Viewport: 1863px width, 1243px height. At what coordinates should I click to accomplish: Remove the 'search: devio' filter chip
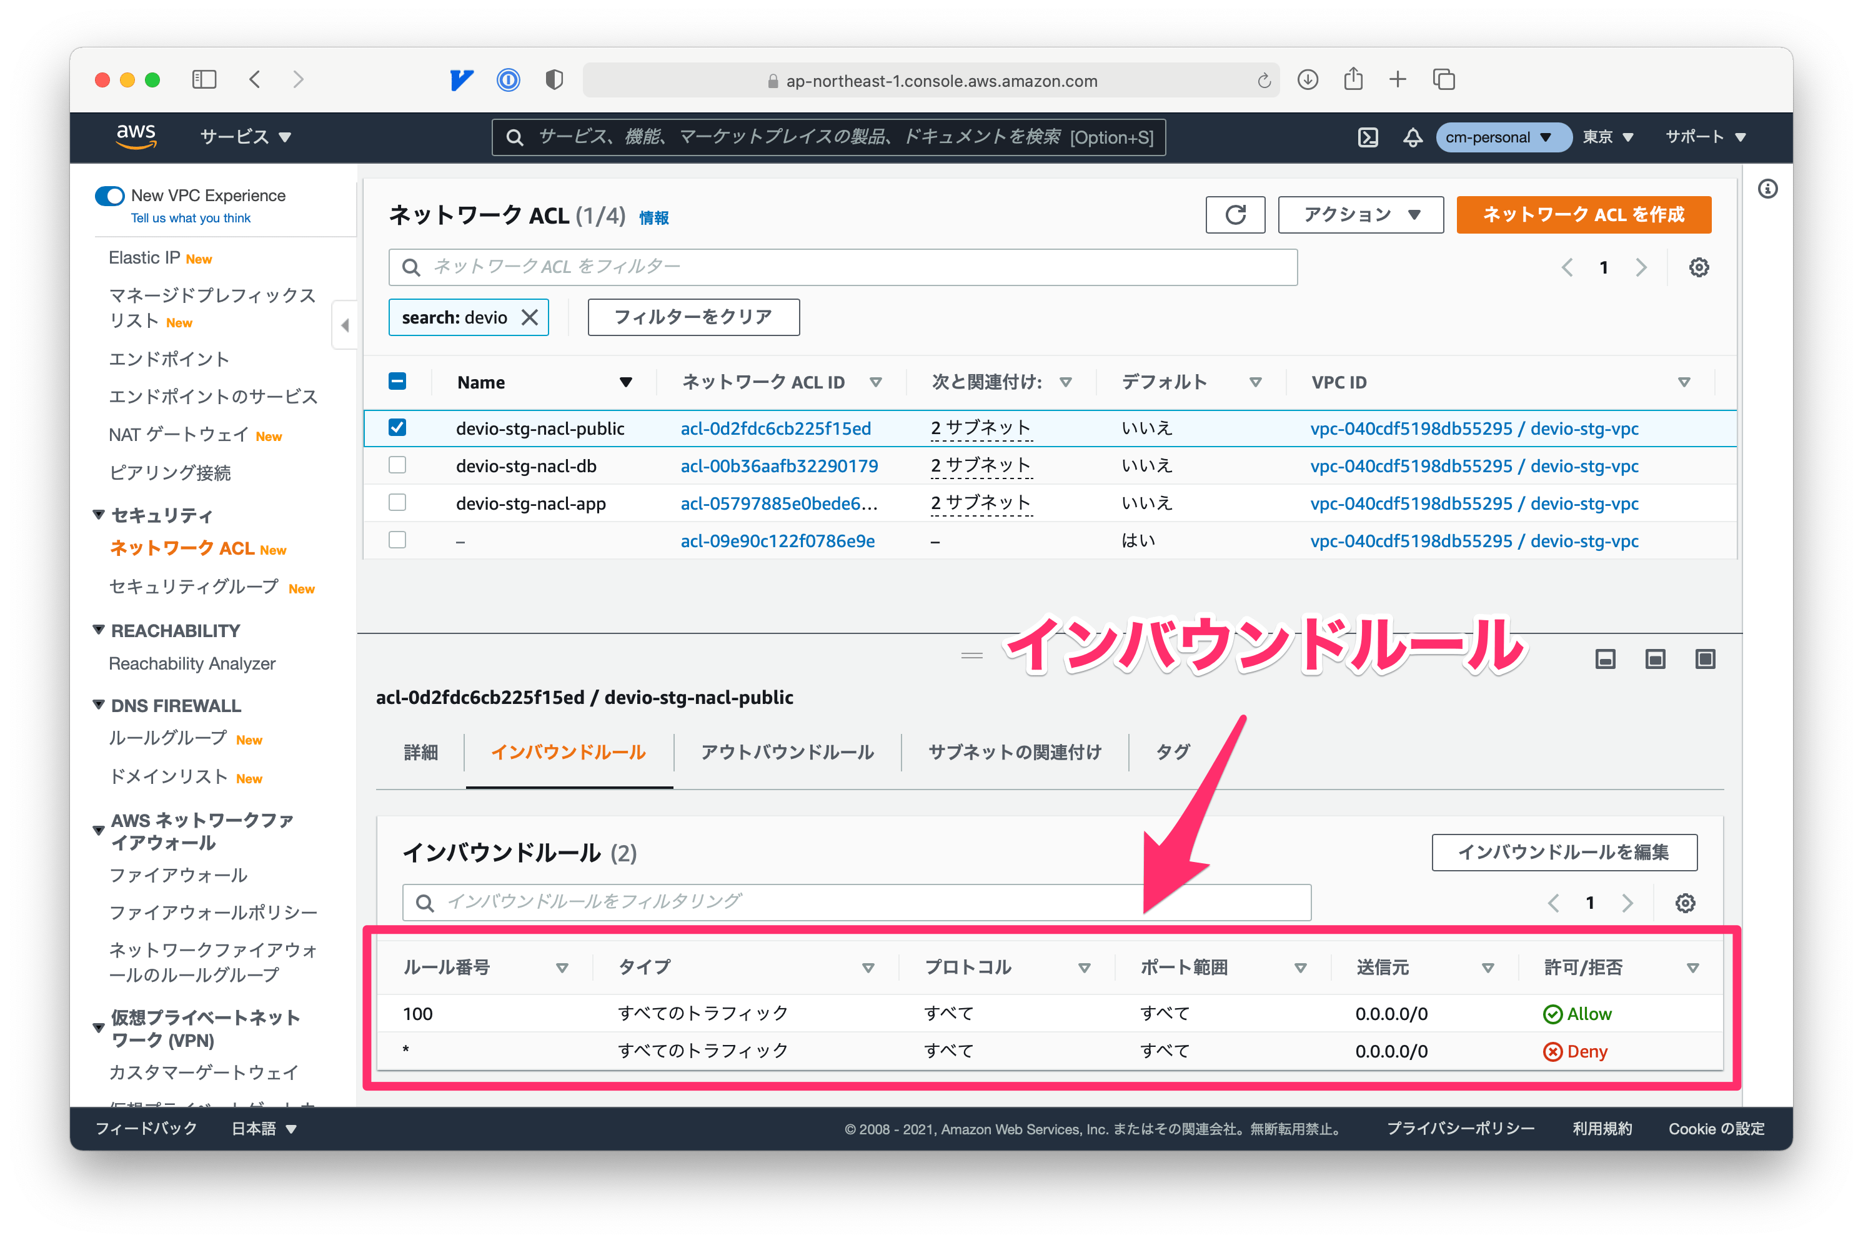530,316
